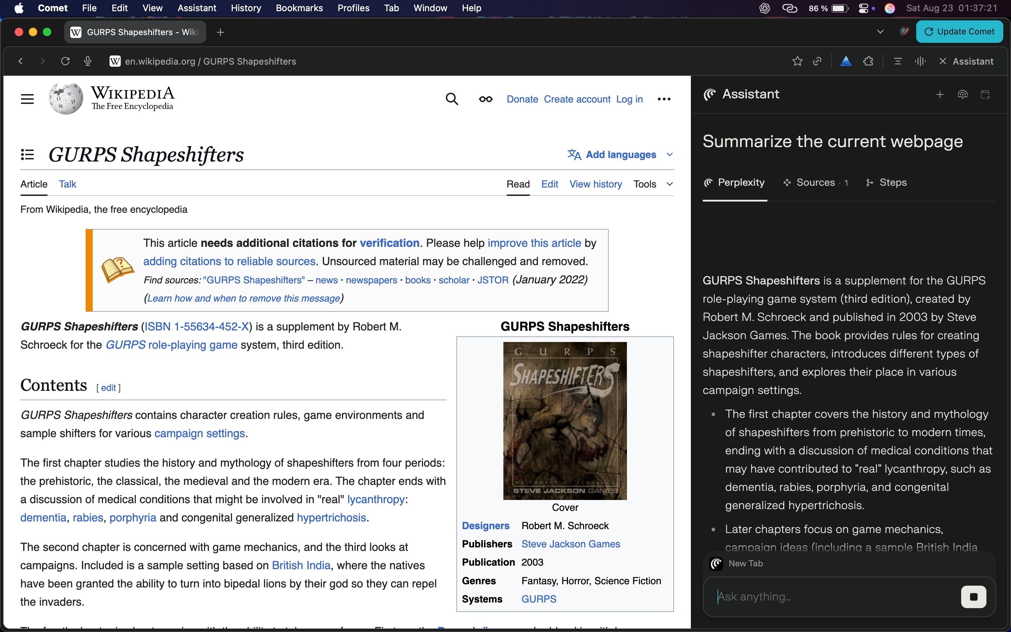Expand the tab search chevron
1011x632 pixels.
pyautogui.click(x=880, y=32)
